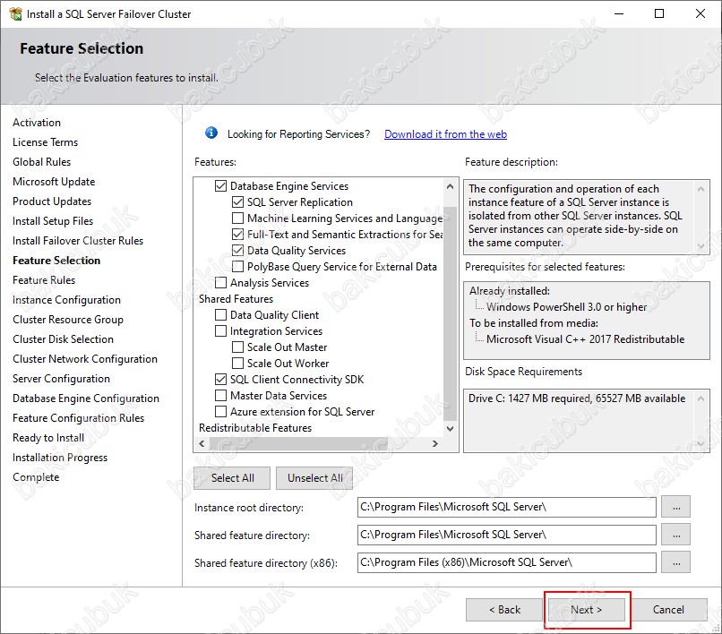Go back with the Back button
722x634 pixels.
(504, 610)
